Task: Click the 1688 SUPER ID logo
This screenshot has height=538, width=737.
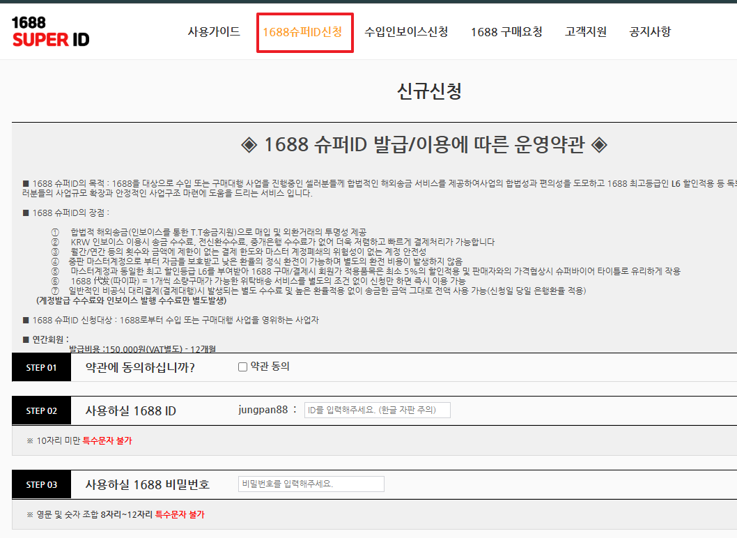Action: point(50,31)
